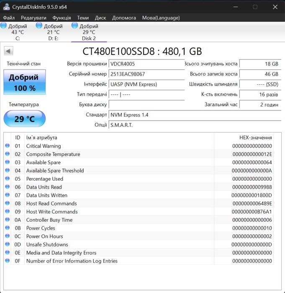Viewport: 285px width, 293px height.
Task: Select the Data Units Written row name
Action: click(x=47, y=195)
